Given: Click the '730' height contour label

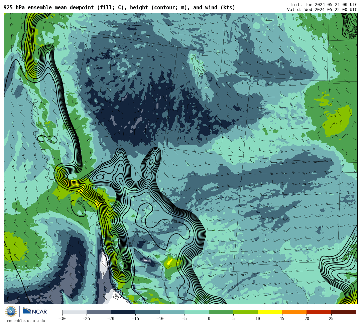Looking at the screenshot, I should (x=174, y=221).
